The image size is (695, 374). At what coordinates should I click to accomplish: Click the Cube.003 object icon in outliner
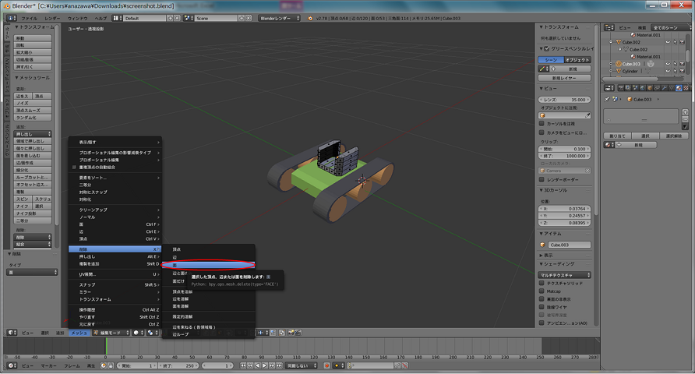618,64
